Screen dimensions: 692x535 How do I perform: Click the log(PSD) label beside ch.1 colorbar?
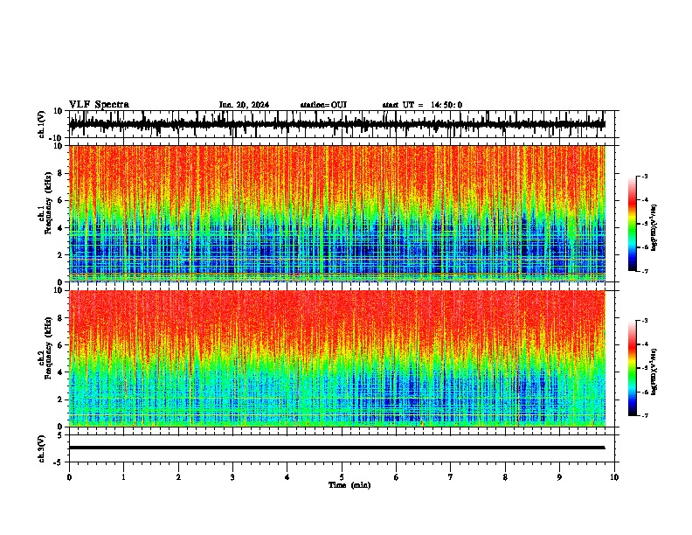click(654, 228)
